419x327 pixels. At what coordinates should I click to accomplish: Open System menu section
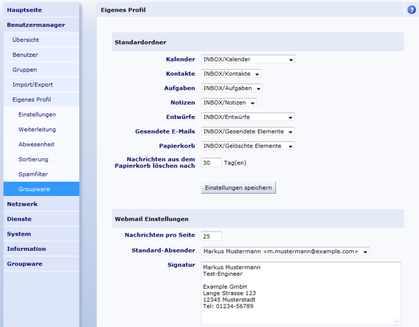click(x=41, y=234)
